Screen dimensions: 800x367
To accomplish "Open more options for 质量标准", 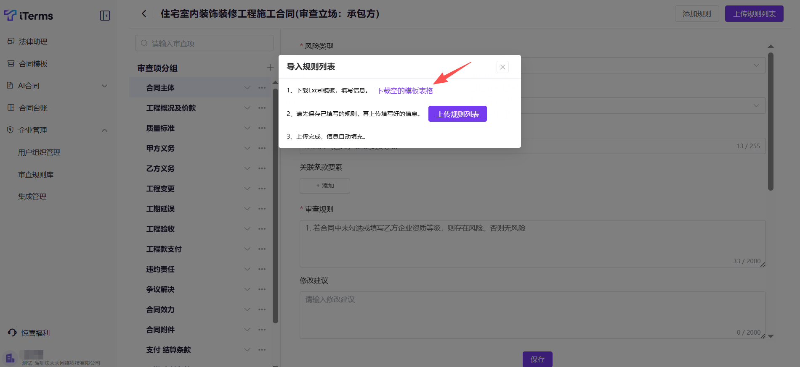I will [262, 128].
